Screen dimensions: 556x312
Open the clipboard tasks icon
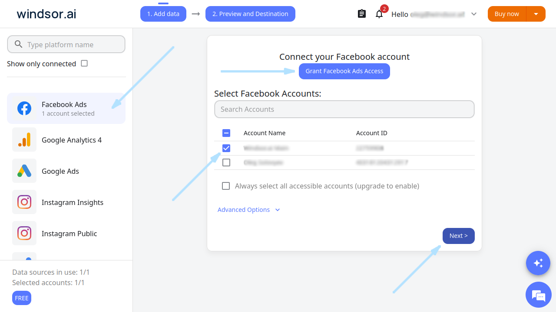[x=362, y=14]
